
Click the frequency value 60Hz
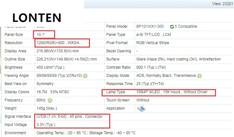click(x=41, y=100)
